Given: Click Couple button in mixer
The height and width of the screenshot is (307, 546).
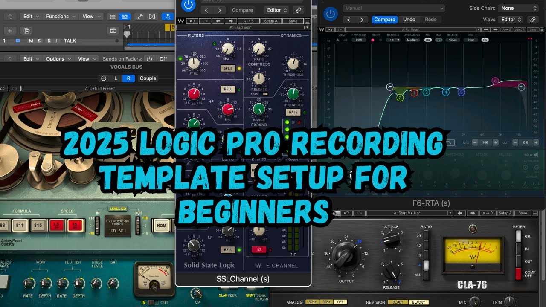Looking at the screenshot, I should click(x=148, y=78).
